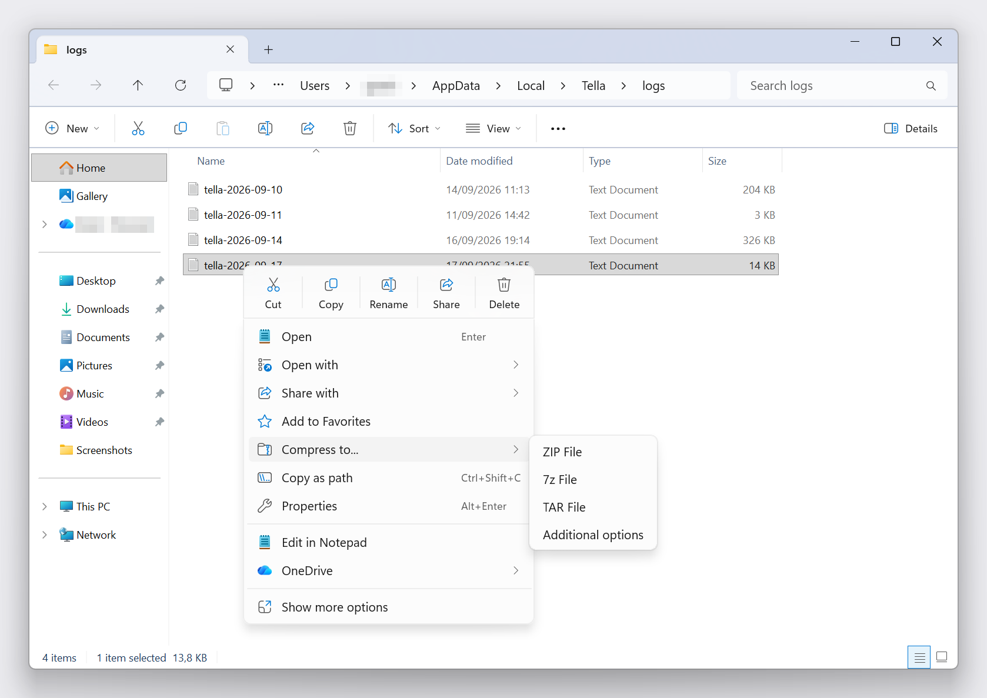The image size is (987, 698).
Task: Choose Share in the context menu
Action: click(x=446, y=293)
